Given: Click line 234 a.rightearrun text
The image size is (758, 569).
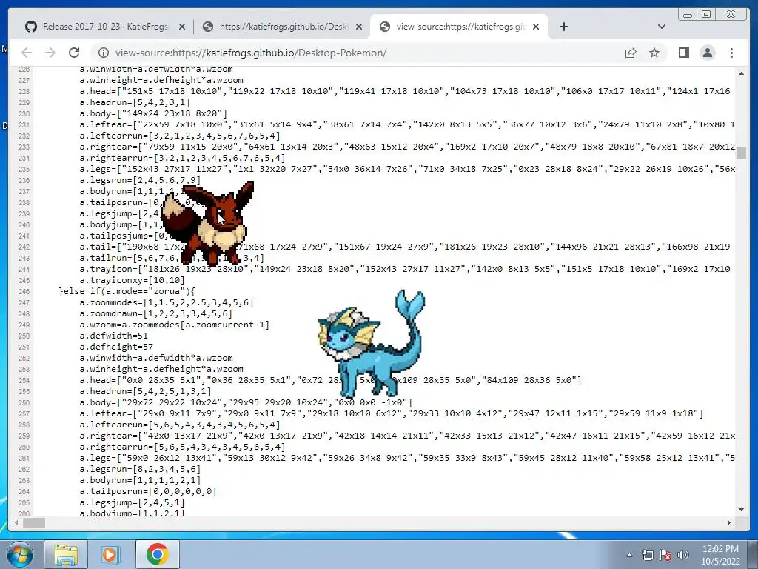Looking at the screenshot, I should (183, 159).
